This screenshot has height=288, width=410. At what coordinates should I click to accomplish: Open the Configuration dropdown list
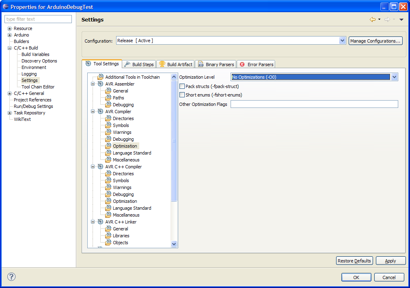[342, 41]
